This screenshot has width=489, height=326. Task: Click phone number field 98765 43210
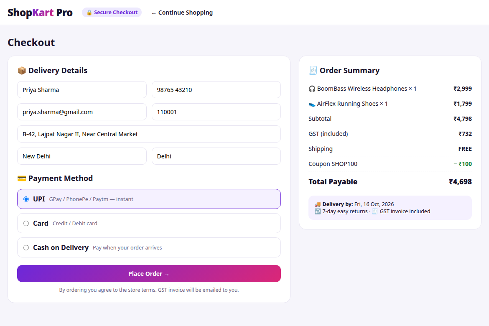(x=216, y=90)
